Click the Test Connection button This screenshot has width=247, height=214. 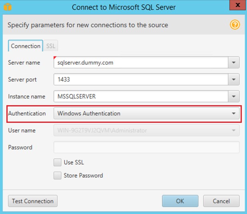click(x=33, y=201)
